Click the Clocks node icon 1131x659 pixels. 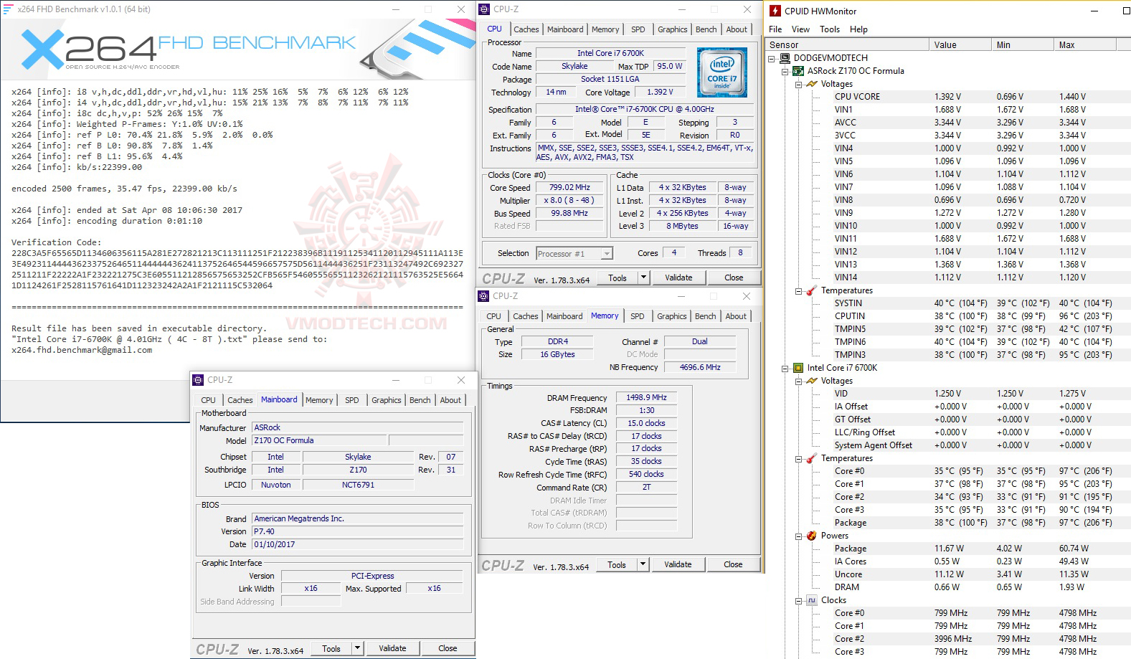812,600
